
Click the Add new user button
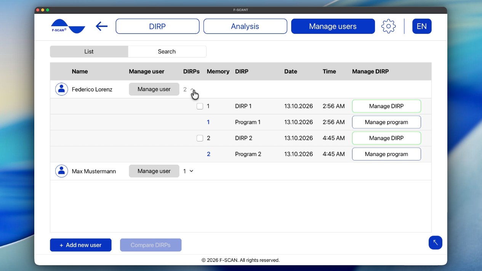tap(81, 245)
